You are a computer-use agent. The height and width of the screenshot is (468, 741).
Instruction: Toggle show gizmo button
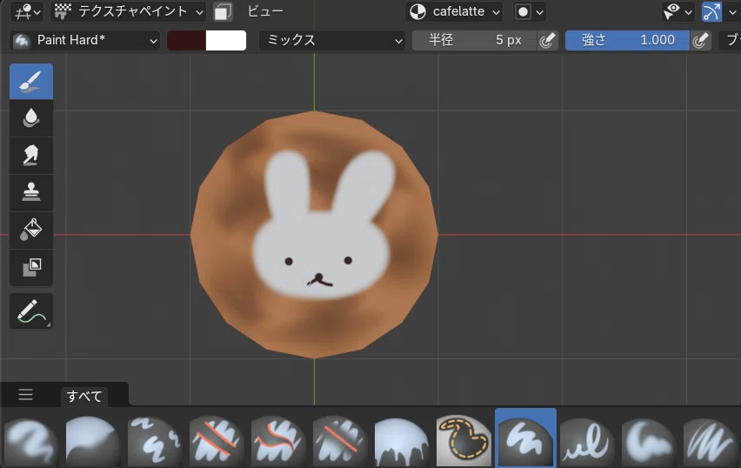(711, 12)
